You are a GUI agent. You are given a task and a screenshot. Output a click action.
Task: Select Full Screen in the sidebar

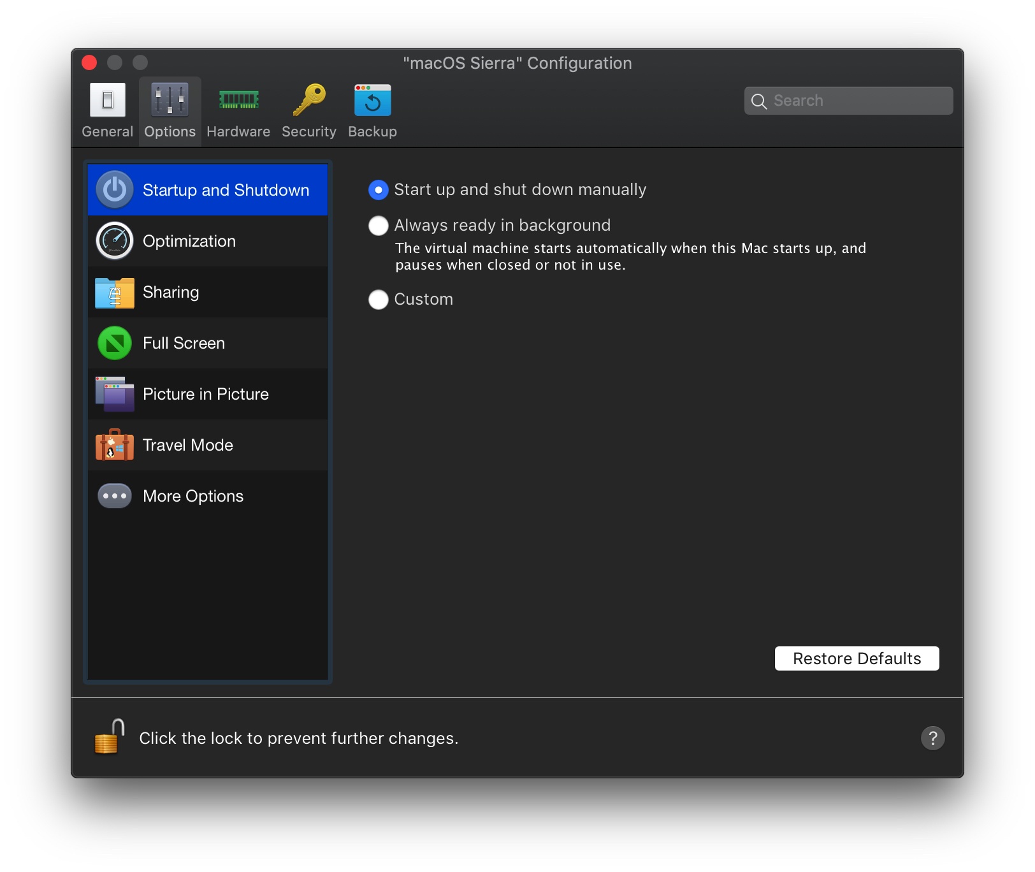click(208, 343)
